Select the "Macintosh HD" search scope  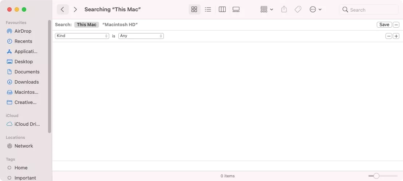120,25
